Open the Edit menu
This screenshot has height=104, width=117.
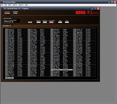(x=6, y=5)
